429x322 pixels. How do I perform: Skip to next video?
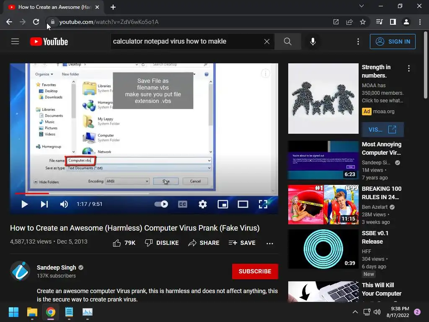tap(44, 204)
